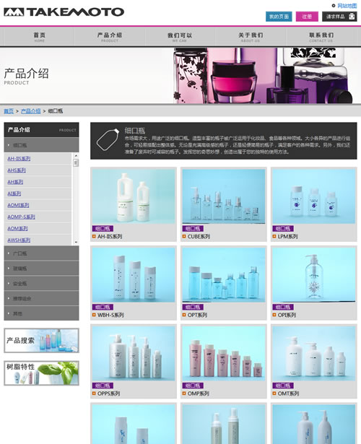Open the 首页 HOME navigation item
This screenshot has height=444, width=361.
40,37
